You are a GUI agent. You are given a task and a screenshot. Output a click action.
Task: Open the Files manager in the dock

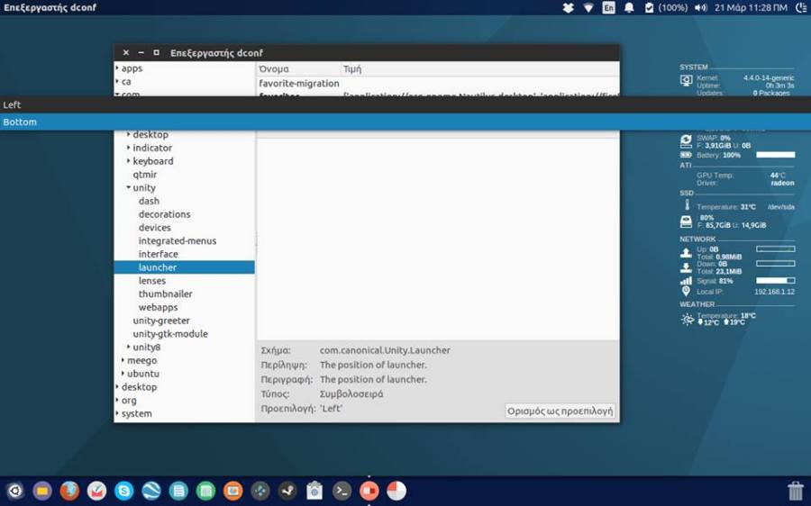tap(42, 491)
